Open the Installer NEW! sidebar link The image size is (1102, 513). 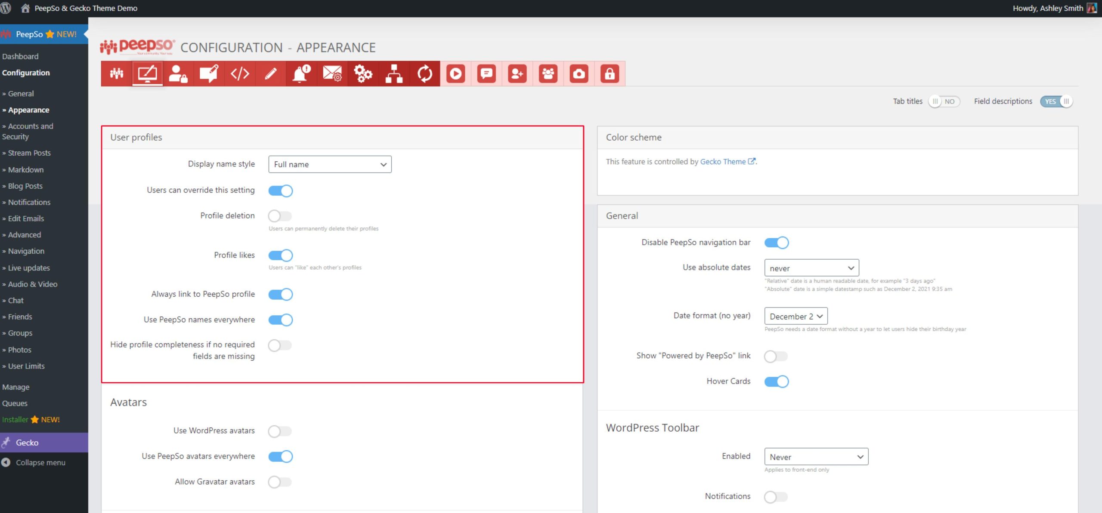click(x=31, y=419)
